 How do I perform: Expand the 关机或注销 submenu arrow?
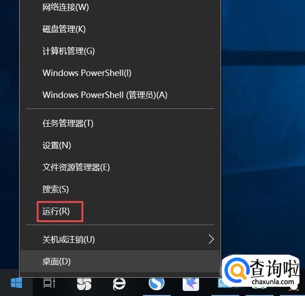[x=211, y=239]
